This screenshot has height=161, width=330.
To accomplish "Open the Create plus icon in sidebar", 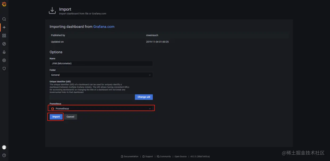I will (x=4, y=27).
